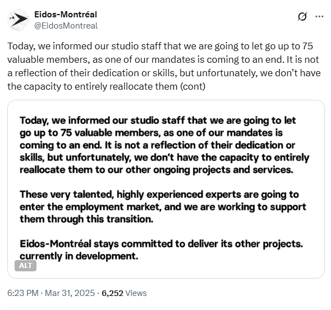Click the Mar 31, 2025 date
The width and height of the screenshot is (331, 310).
pyautogui.click(x=70, y=293)
